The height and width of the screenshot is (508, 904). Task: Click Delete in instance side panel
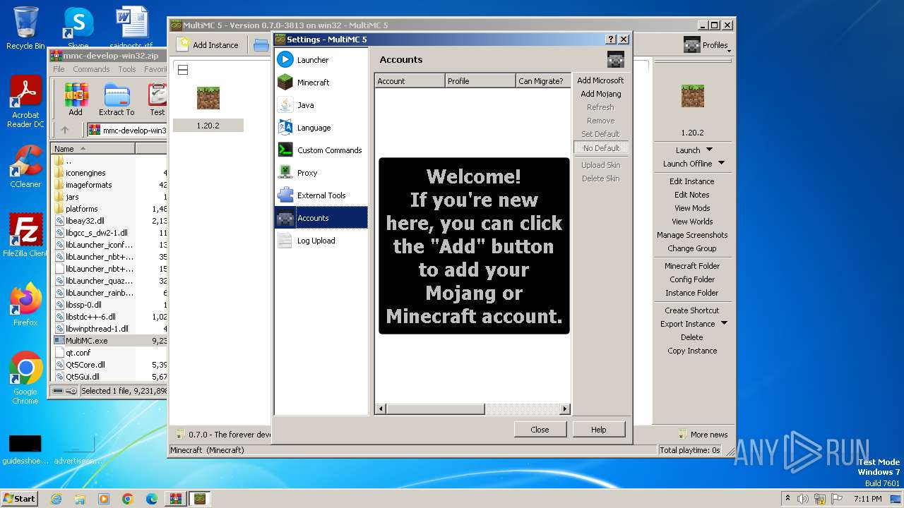tap(692, 337)
